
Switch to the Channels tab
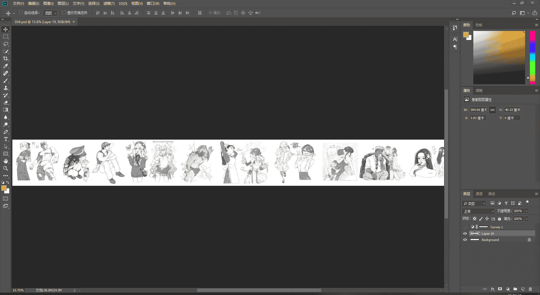(x=479, y=194)
